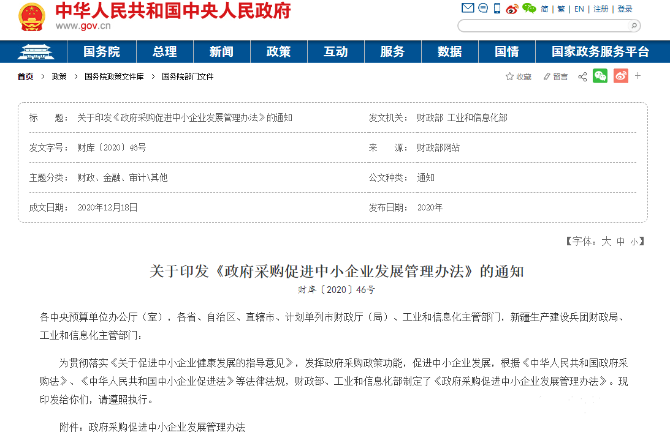670x438 pixels.
Task: Click the date 2020年12月18日
Action: (x=108, y=207)
